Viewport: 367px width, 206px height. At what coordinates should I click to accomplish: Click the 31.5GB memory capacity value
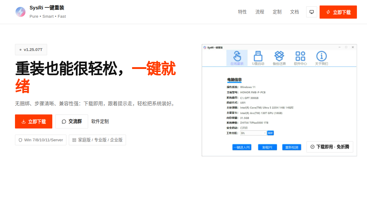[x=245, y=118]
